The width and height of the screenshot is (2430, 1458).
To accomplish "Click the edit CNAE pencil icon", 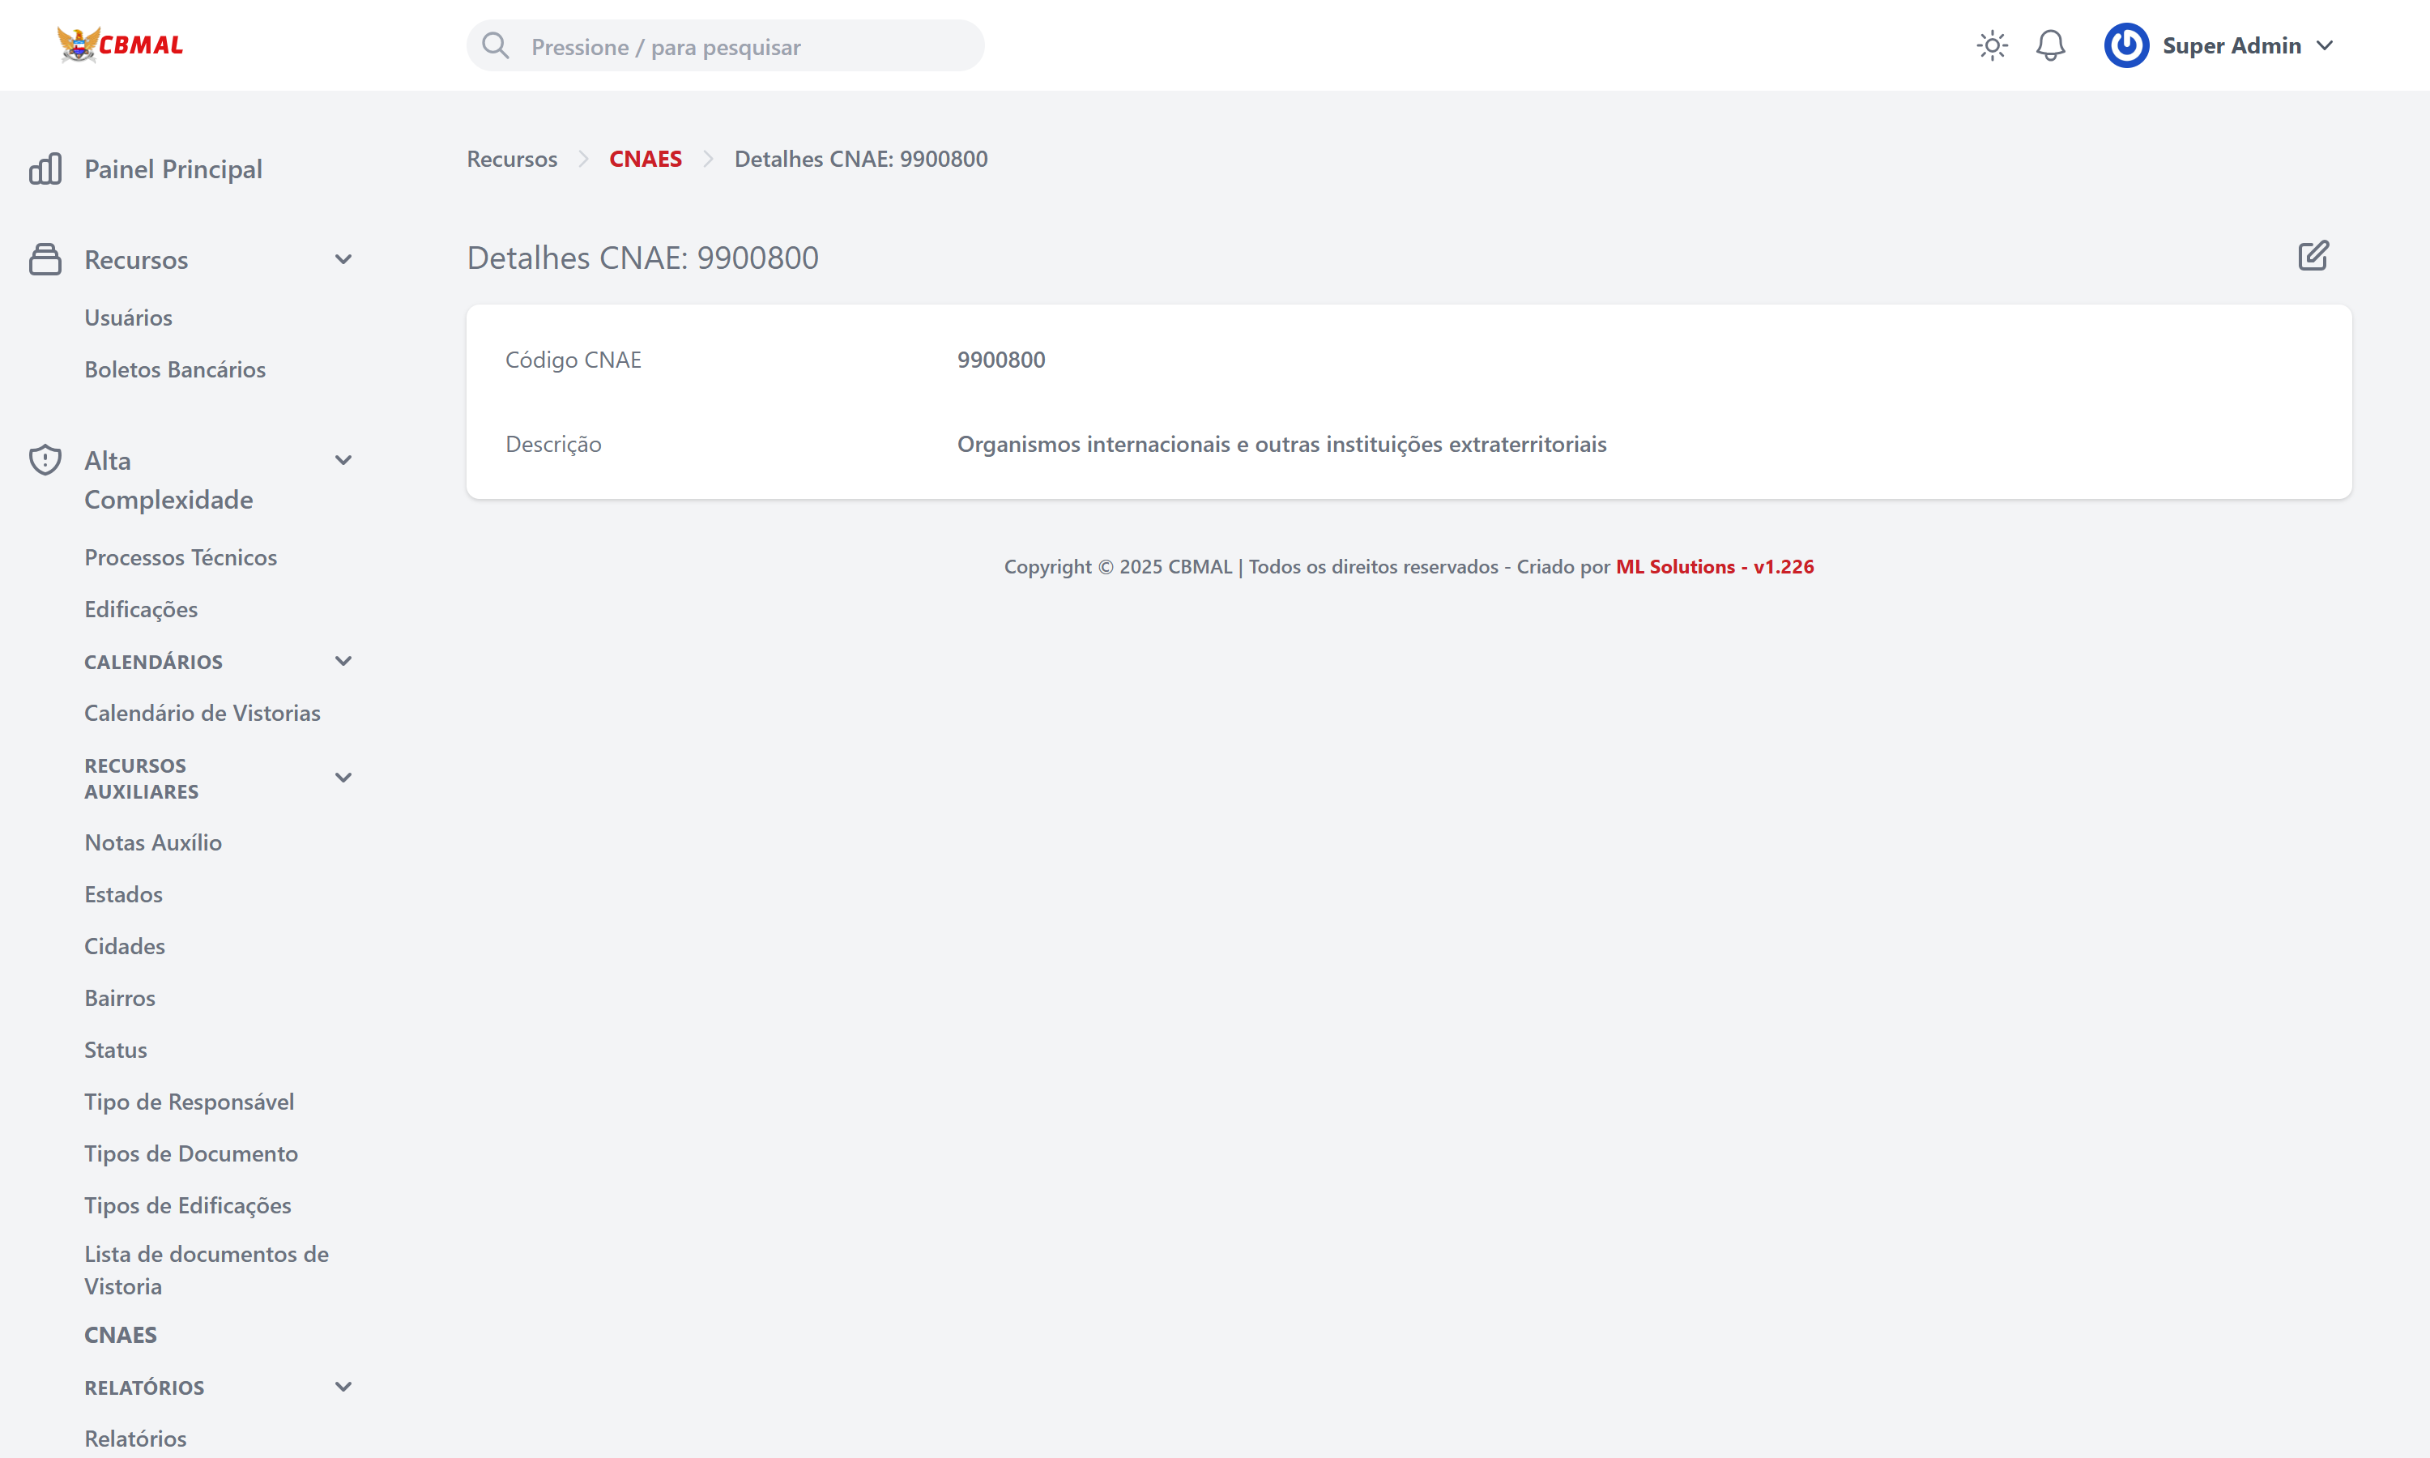I will [2313, 257].
